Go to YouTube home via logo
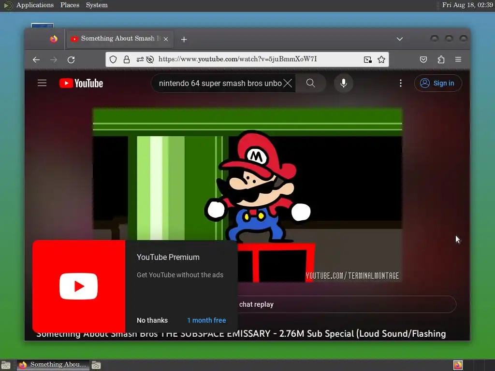Screen dimensions: 495x371 coord(81,83)
